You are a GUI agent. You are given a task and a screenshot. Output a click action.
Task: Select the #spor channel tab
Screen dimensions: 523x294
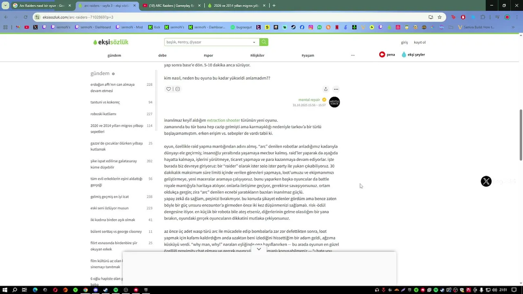[208, 55]
